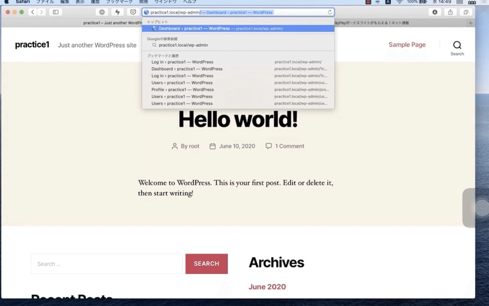This screenshot has width=489, height=306.
Task: Click the author person icon beside By root
Action: click(x=175, y=146)
